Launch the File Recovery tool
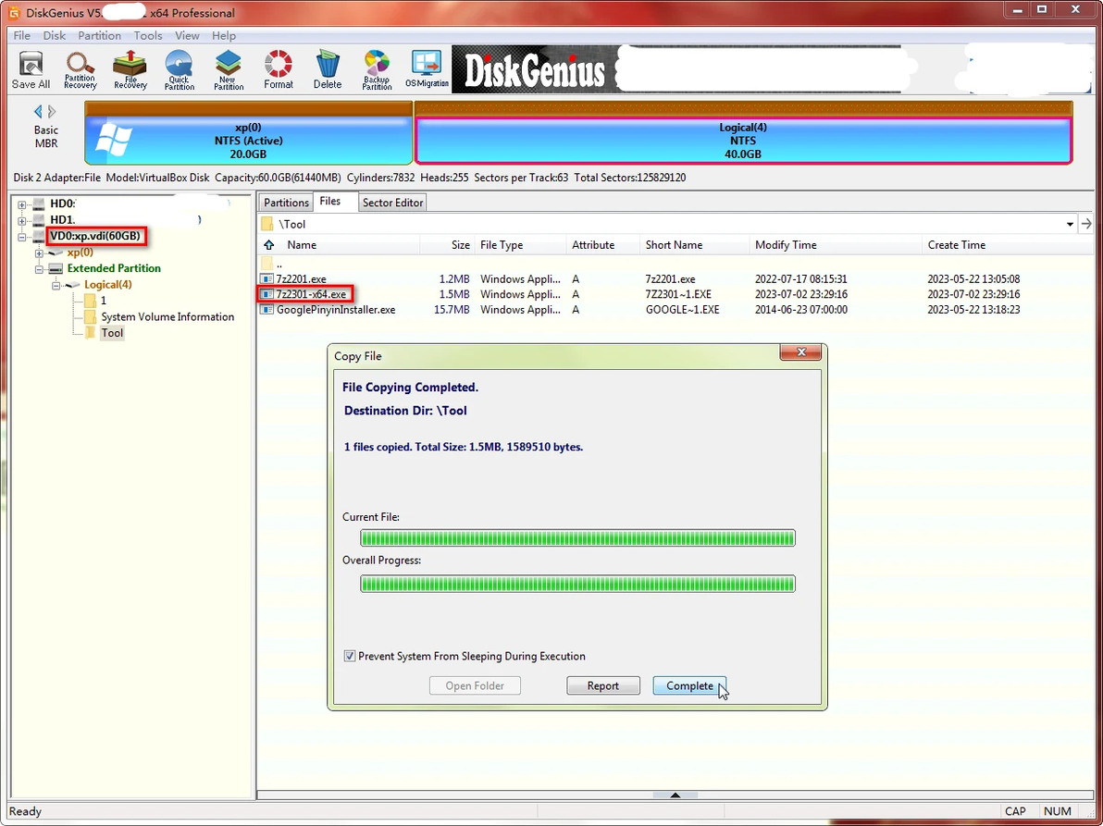This screenshot has height=826, width=1103. coord(130,69)
